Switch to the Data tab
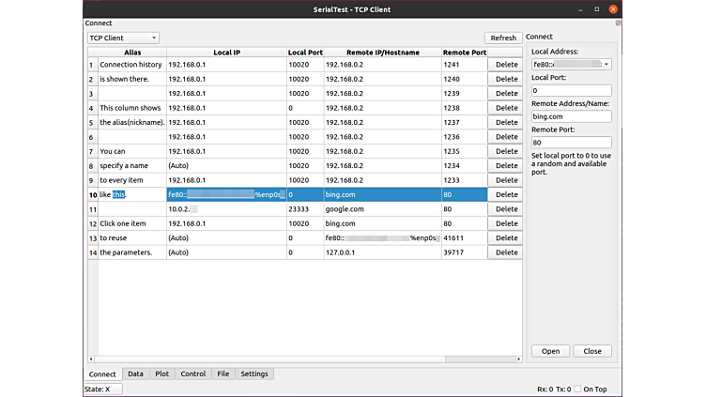 click(136, 374)
